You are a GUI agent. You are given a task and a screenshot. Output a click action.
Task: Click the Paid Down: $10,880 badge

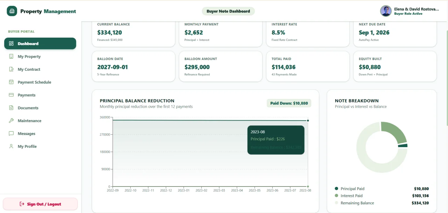pos(289,103)
